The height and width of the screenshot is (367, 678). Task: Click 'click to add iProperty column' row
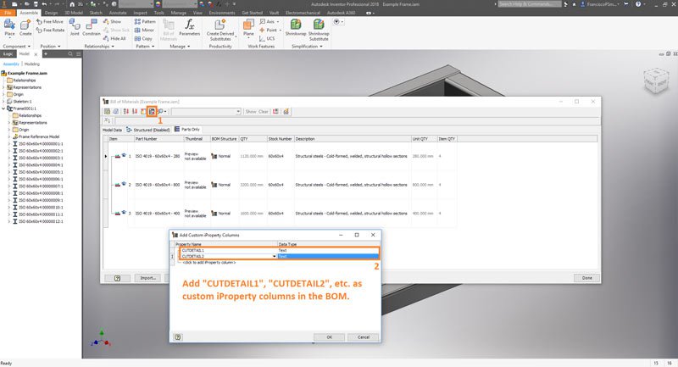(209, 263)
